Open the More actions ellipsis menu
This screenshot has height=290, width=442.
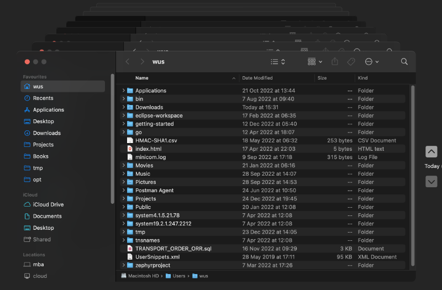(372, 62)
